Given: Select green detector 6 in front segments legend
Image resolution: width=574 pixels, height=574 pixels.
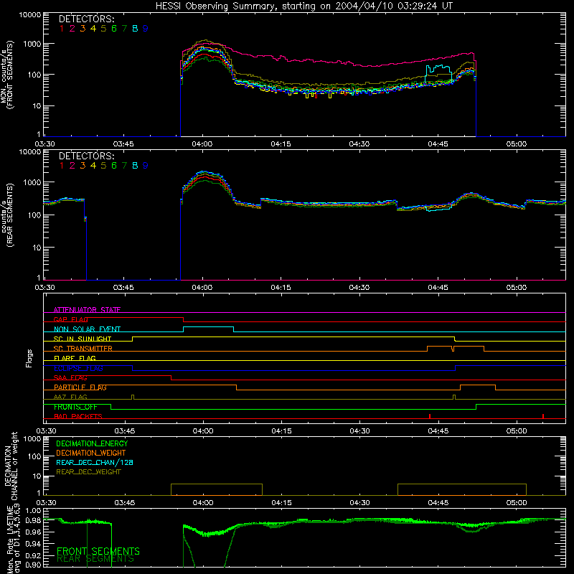Looking at the screenshot, I should [x=114, y=29].
